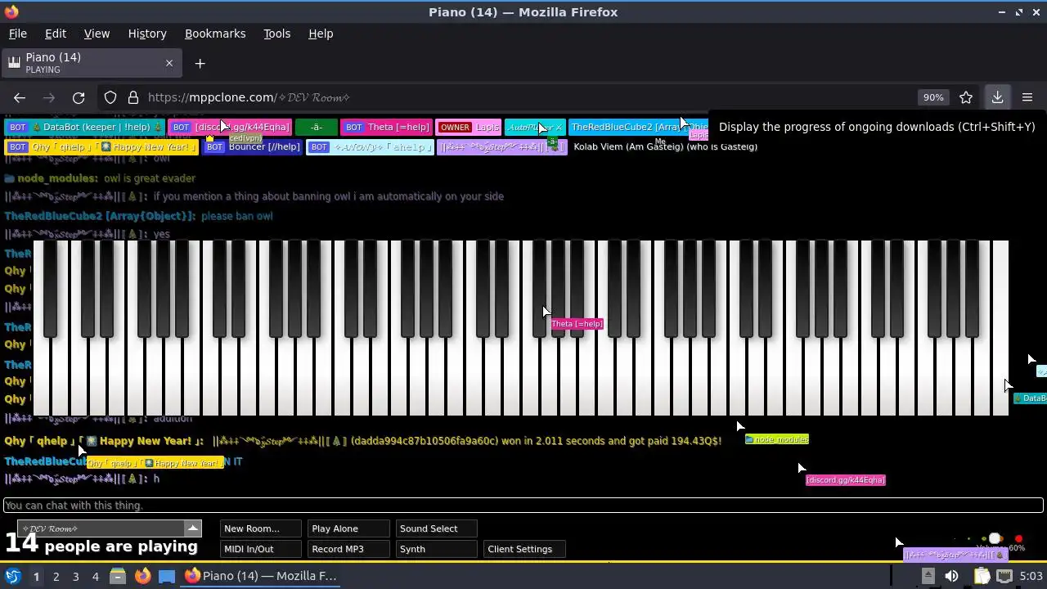1047x589 pixels.
Task: Click the blue desktop icon on the taskbar
Action: coord(167,576)
